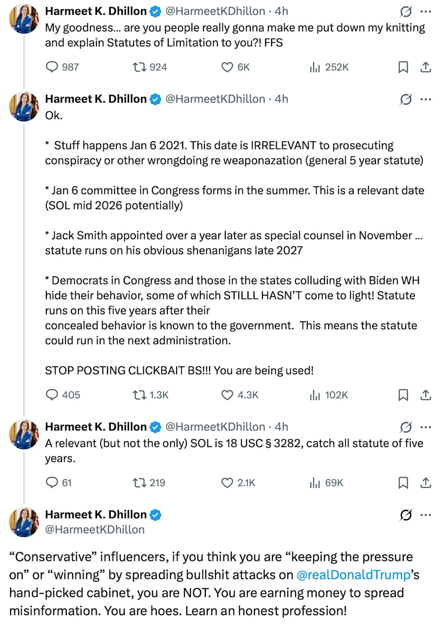Select the repost icon showing 1.3K reposts

(x=138, y=395)
